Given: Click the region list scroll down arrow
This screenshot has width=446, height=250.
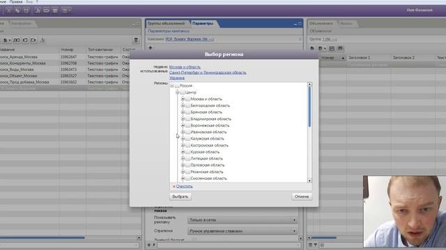Looking at the screenshot, I should point(309,181).
